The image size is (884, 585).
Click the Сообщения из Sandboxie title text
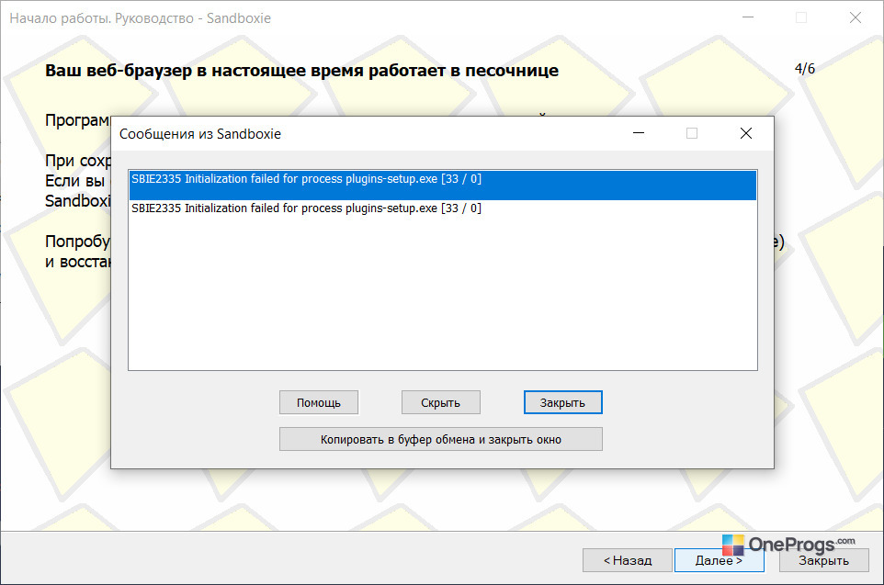click(x=200, y=134)
